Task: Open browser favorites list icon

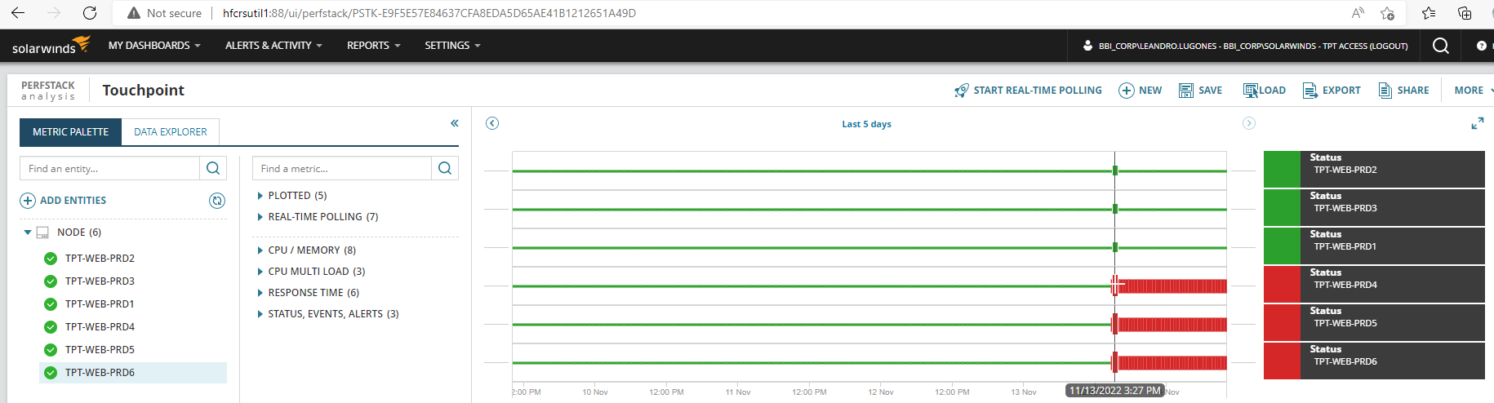Action: click(1429, 13)
